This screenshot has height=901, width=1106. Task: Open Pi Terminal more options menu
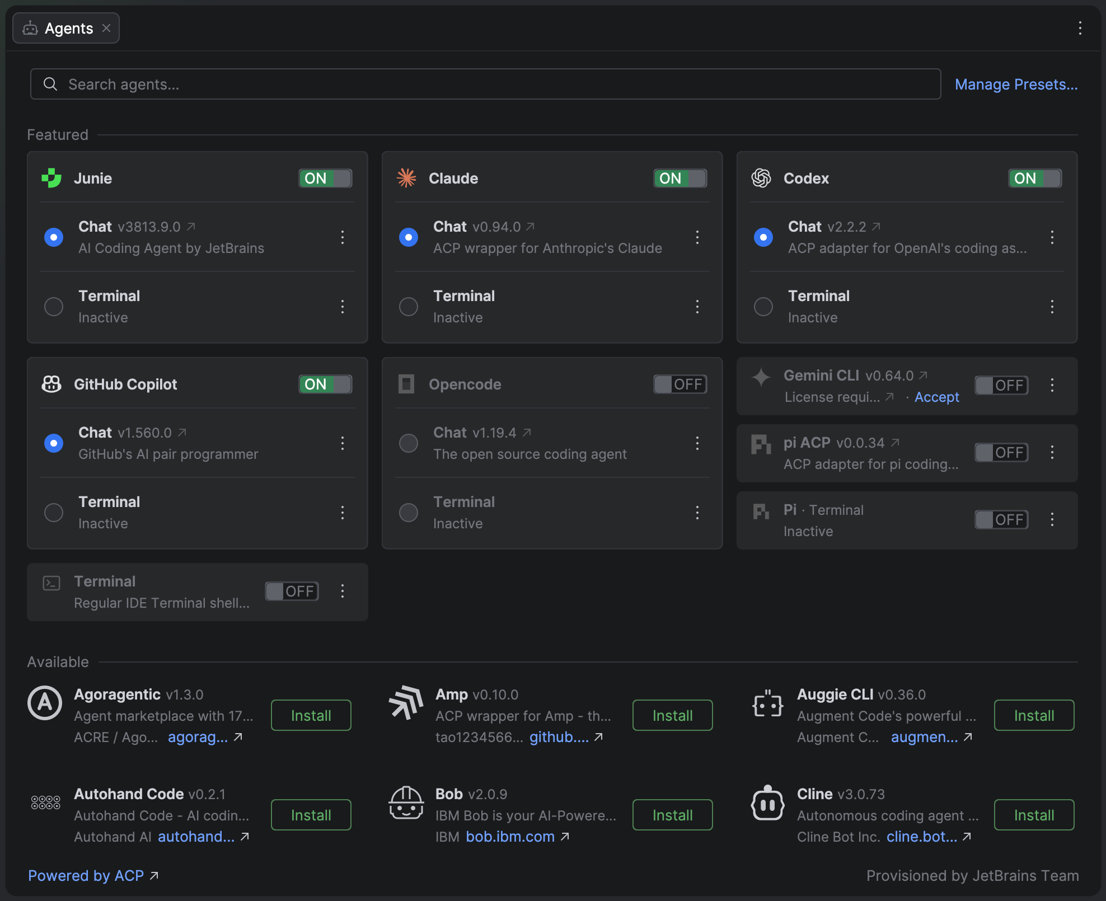tap(1052, 519)
